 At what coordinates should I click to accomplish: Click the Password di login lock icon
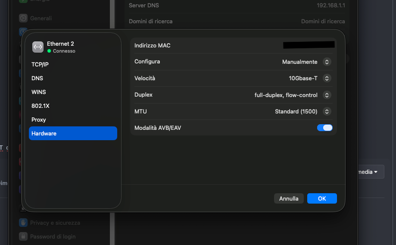(x=23, y=236)
